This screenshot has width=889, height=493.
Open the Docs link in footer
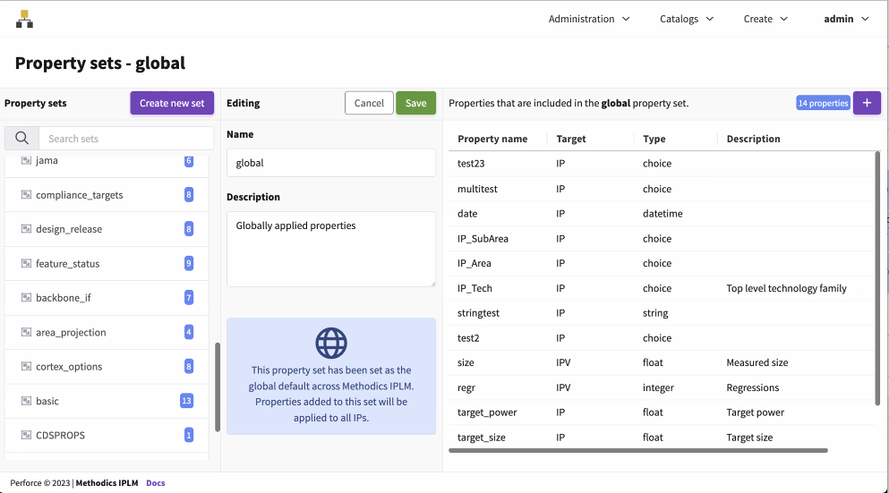pos(156,483)
